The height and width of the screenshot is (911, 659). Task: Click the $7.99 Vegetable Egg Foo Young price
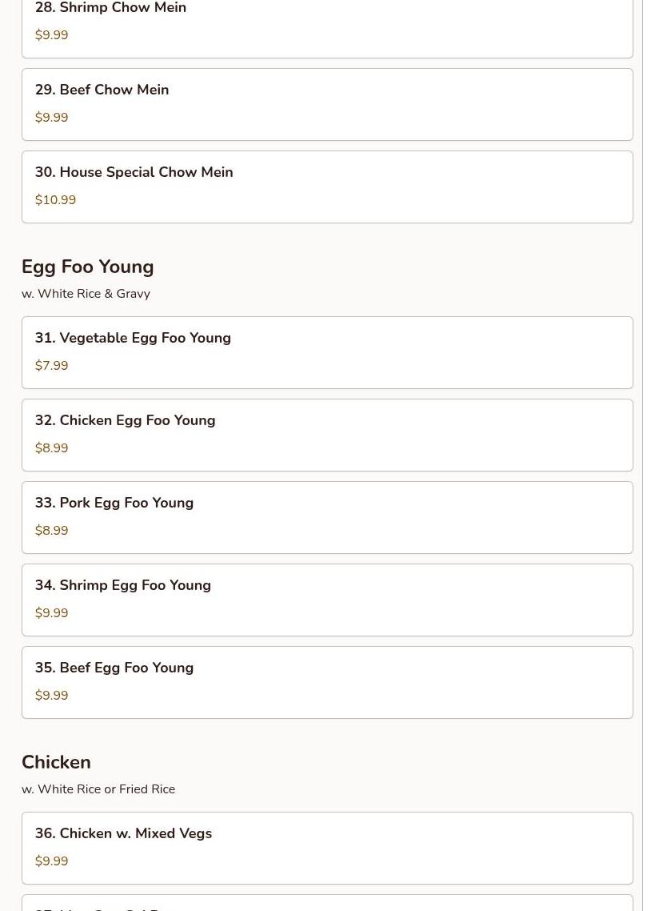(52, 366)
